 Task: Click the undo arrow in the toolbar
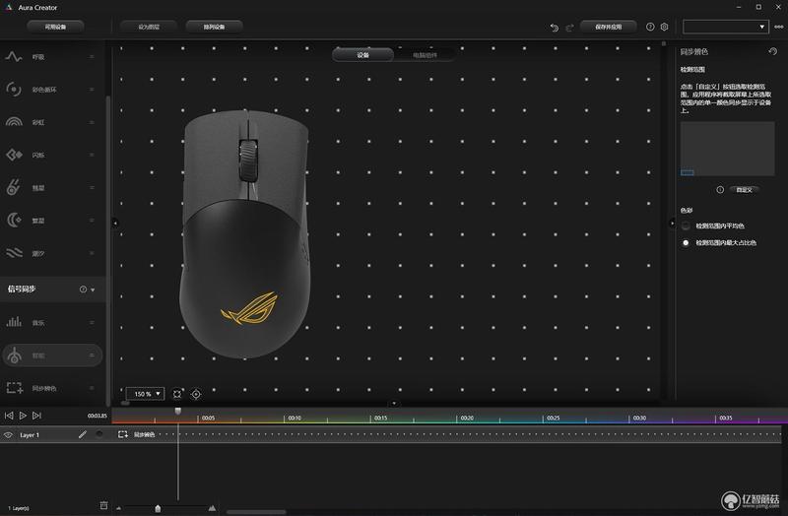pos(554,28)
